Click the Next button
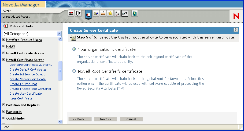Image resolution: width=244 pixels, height=131 pixels. [x=105, y=119]
